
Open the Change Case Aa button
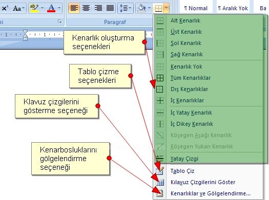point(19,8)
